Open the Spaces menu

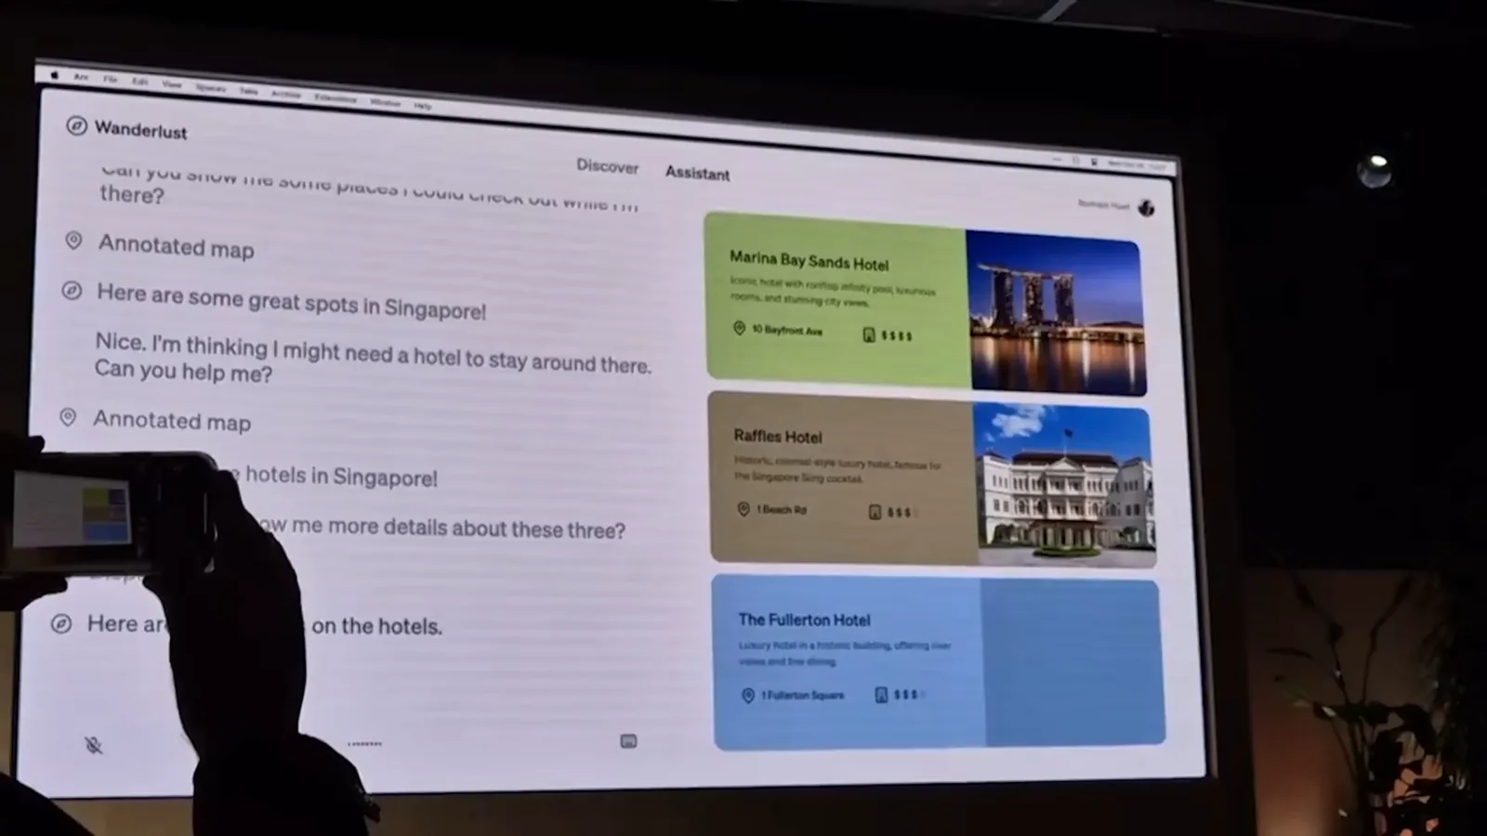pyautogui.click(x=211, y=88)
